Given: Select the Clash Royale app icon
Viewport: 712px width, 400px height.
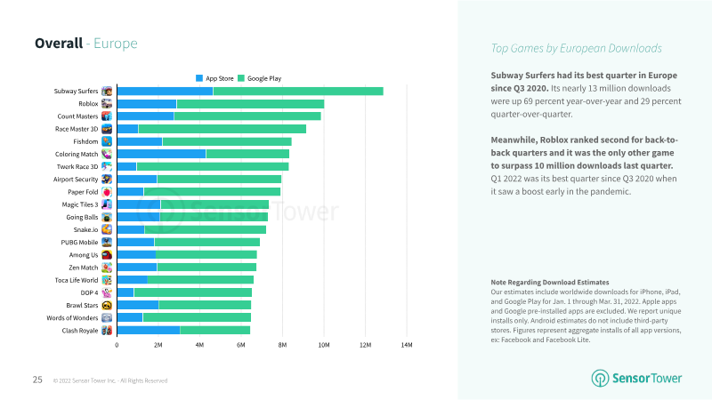Looking at the screenshot, I should point(107,331).
